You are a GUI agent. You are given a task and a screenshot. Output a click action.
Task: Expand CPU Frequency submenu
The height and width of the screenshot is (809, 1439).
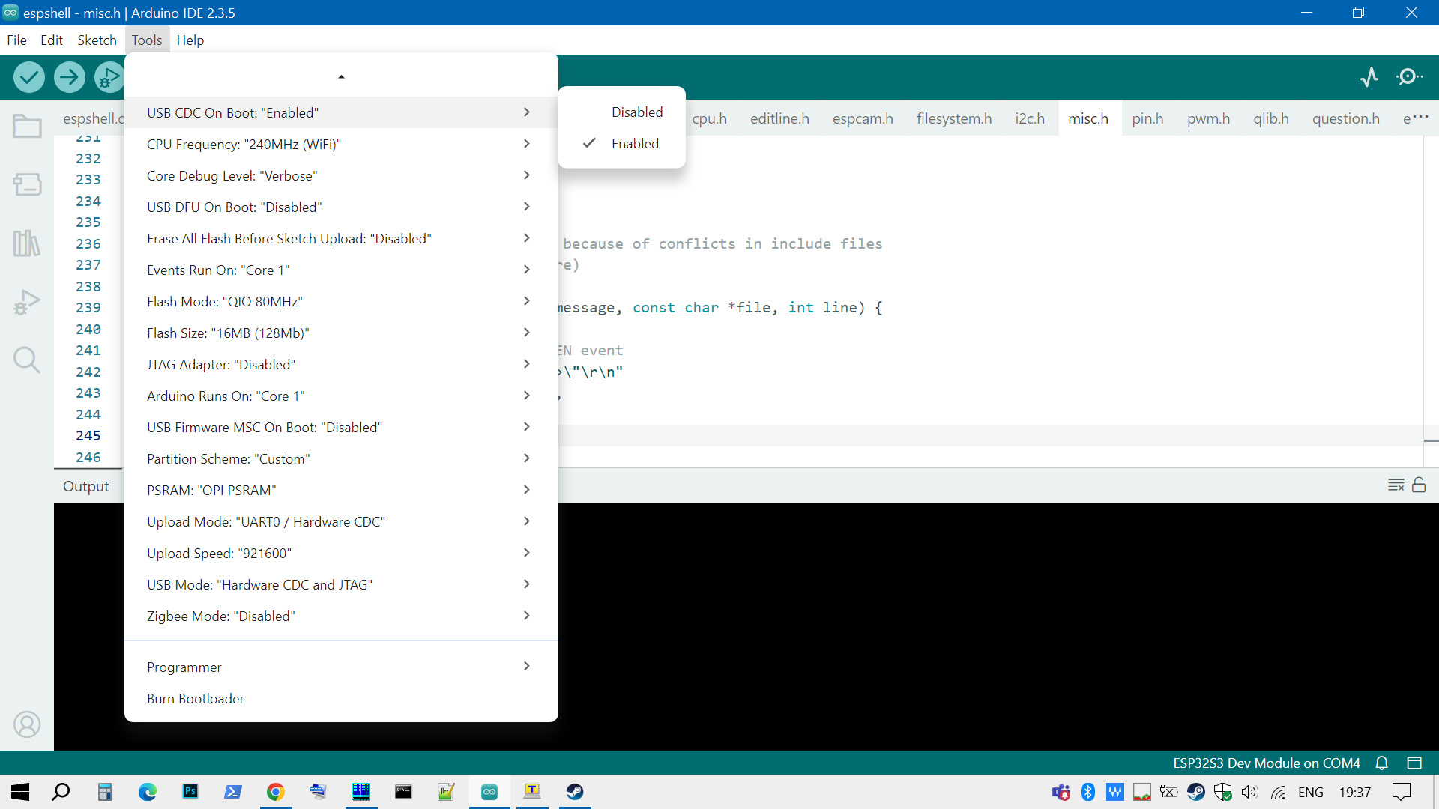point(341,144)
